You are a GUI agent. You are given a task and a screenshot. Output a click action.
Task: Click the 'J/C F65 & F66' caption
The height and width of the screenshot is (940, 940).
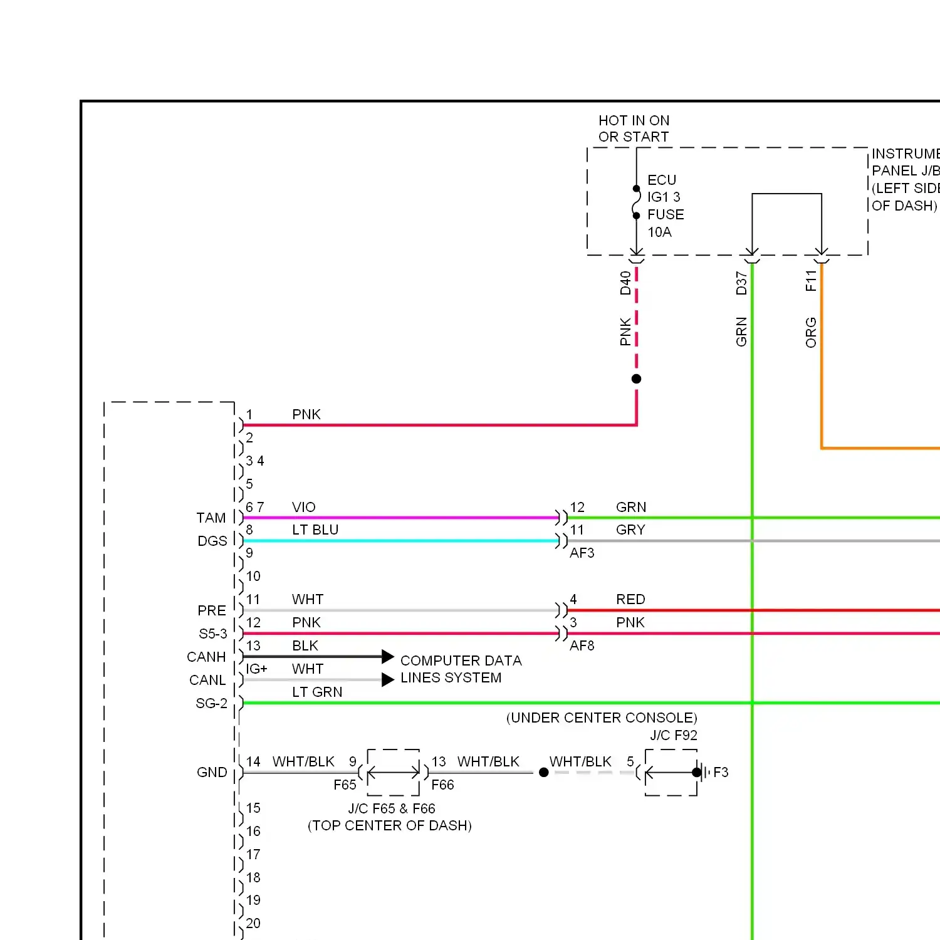tap(392, 808)
